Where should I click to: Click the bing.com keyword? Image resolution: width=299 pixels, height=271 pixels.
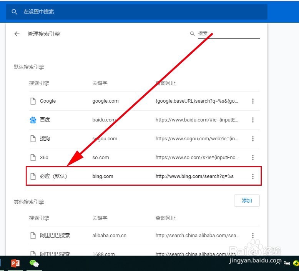coord(103,176)
